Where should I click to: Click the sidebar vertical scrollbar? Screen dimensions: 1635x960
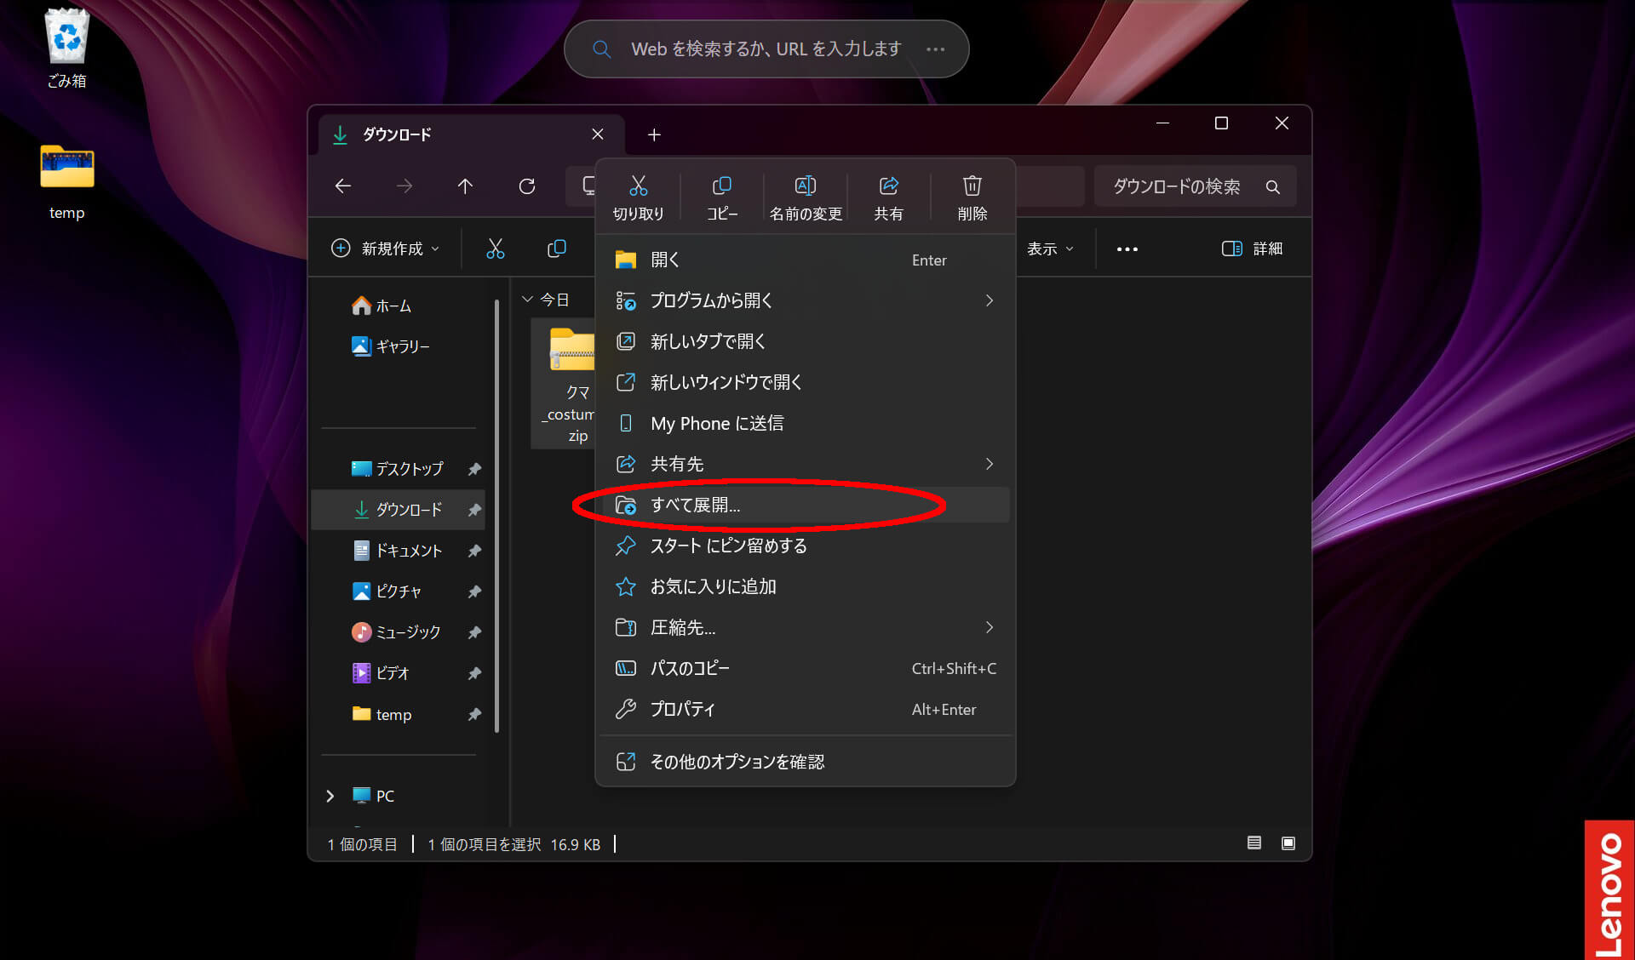(x=496, y=511)
